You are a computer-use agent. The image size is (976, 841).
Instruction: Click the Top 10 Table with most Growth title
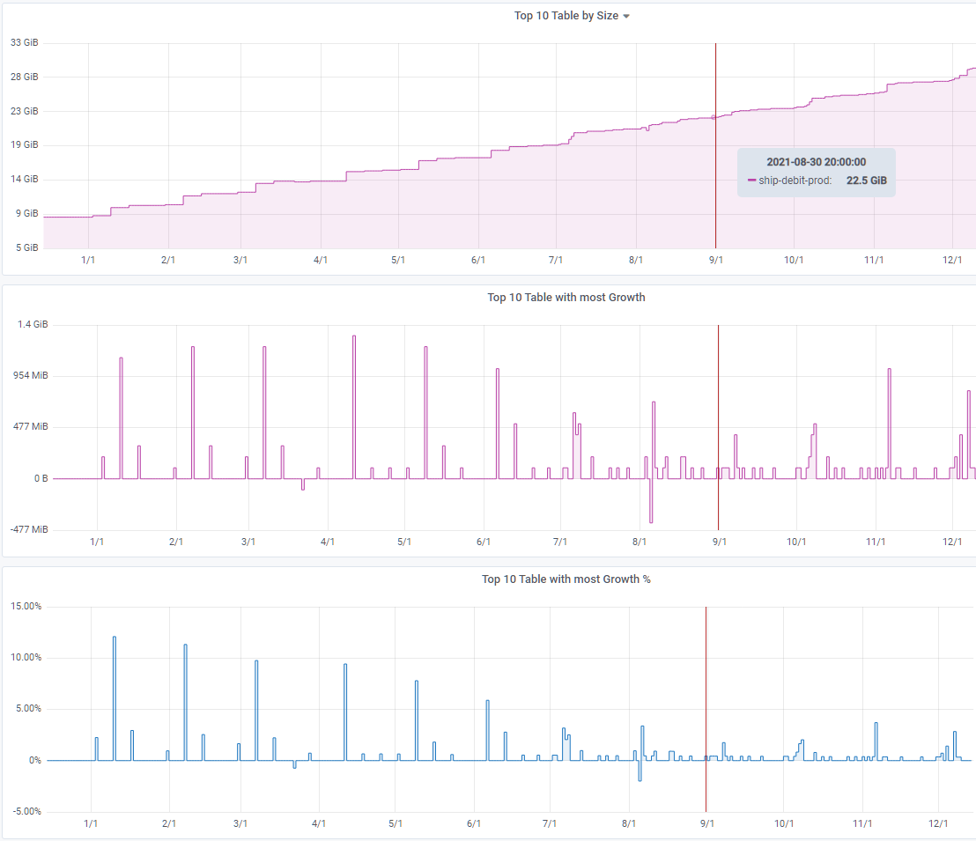tap(566, 298)
